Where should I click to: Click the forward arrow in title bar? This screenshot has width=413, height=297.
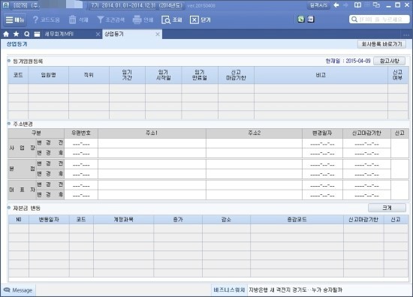coord(346,5)
